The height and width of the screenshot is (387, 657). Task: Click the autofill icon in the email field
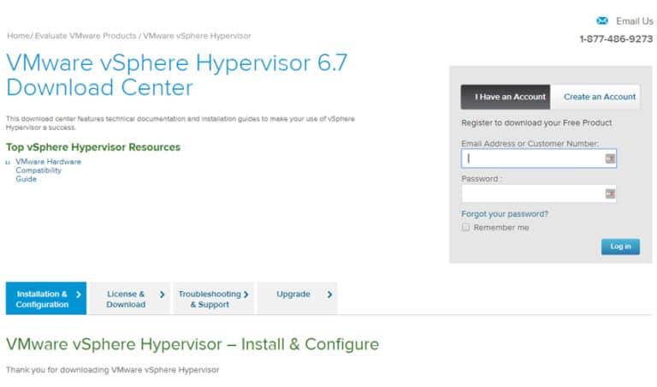610,158
